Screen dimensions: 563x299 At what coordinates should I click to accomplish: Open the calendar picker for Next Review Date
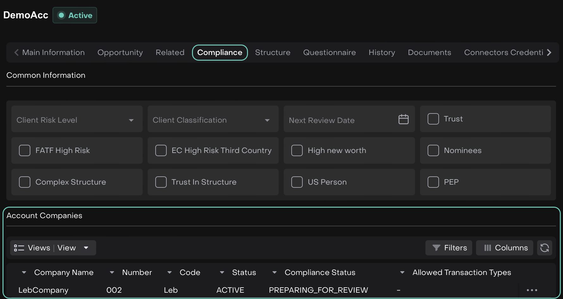403,119
